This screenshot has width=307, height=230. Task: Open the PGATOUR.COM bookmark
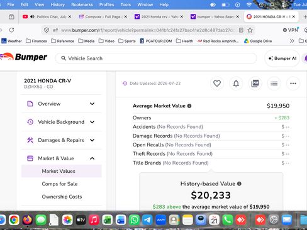pos(156,41)
